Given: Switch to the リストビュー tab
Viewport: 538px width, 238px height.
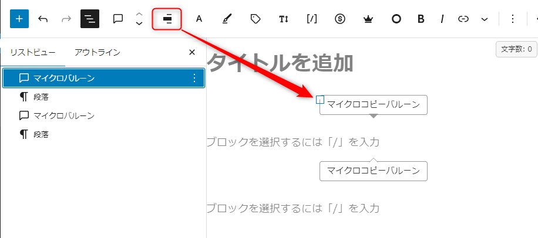Looking at the screenshot, I should tap(33, 53).
